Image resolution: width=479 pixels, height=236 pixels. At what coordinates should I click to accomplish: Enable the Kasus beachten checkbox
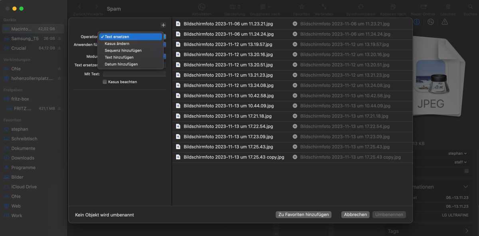[x=105, y=82]
